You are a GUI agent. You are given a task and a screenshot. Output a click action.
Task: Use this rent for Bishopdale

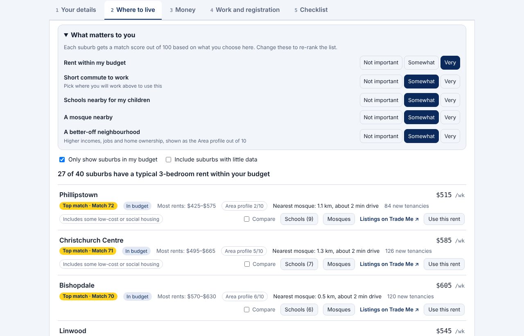point(444,310)
